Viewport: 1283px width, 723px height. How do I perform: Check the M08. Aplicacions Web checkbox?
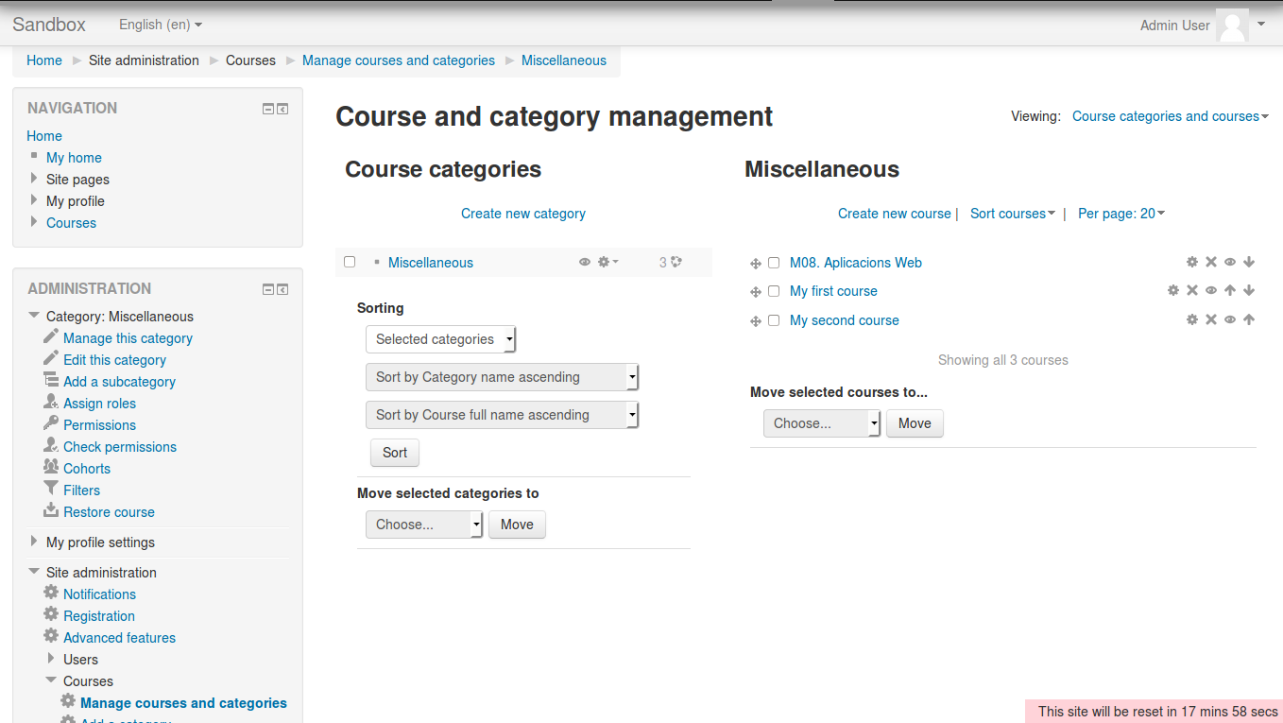tap(774, 263)
